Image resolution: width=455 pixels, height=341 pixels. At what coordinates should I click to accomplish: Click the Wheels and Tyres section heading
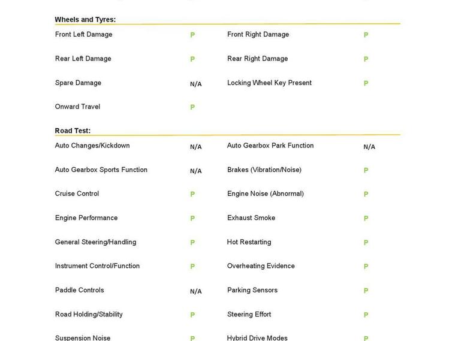coord(85,20)
